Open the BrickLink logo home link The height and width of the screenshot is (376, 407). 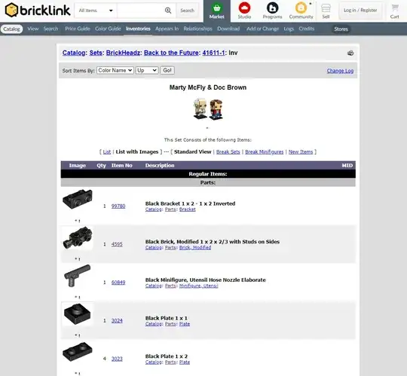[x=38, y=10]
